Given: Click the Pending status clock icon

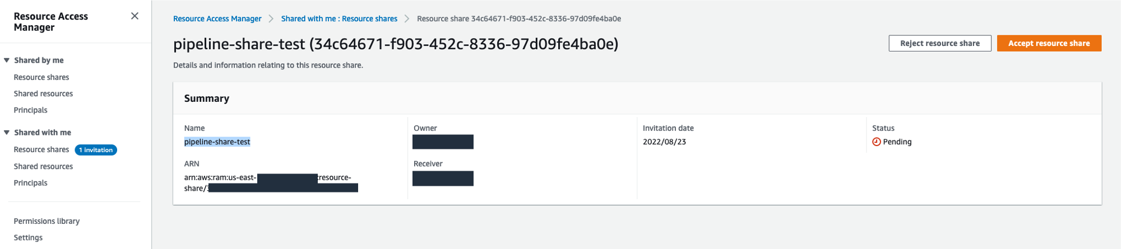Looking at the screenshot, I should tap(877, 142).
